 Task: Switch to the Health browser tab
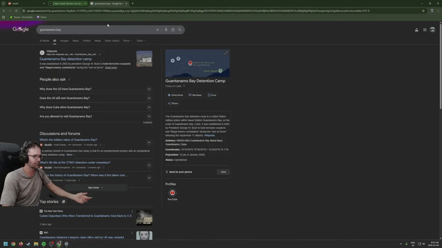26,3
